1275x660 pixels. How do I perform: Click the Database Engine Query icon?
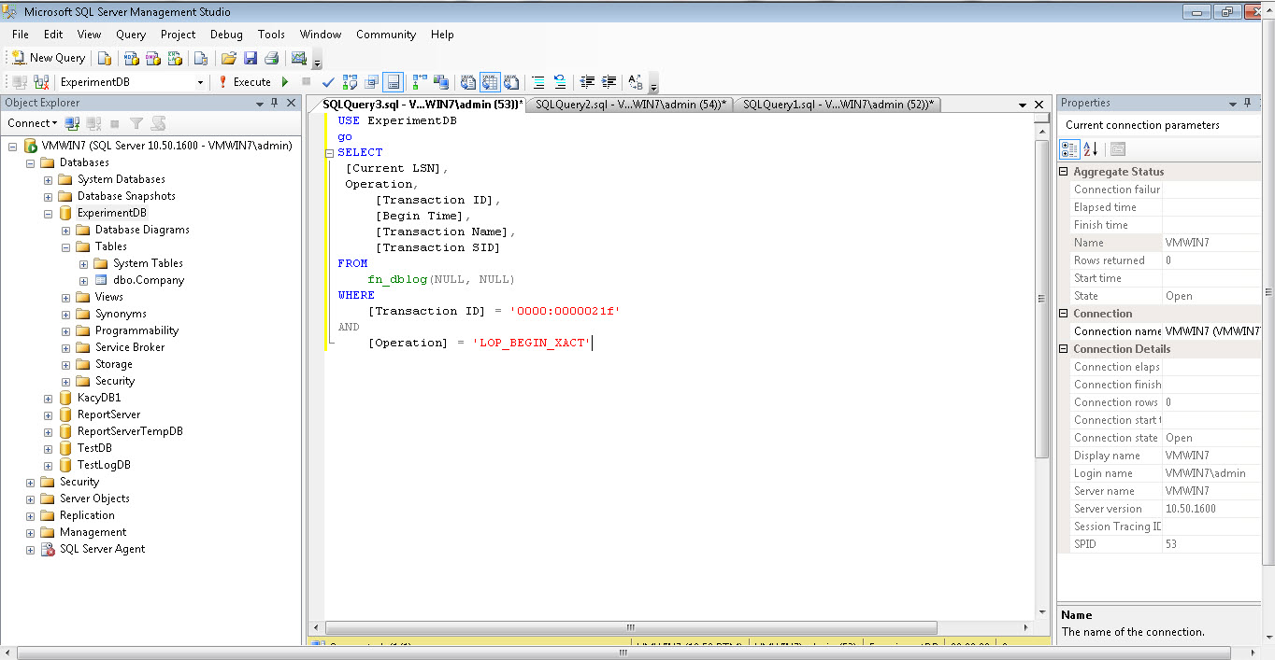coord(105,58)
